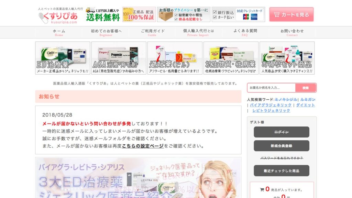Open the 避妊薬(ピル) category thumbnail
Screen dimensions: 352x198
point(175,58)
